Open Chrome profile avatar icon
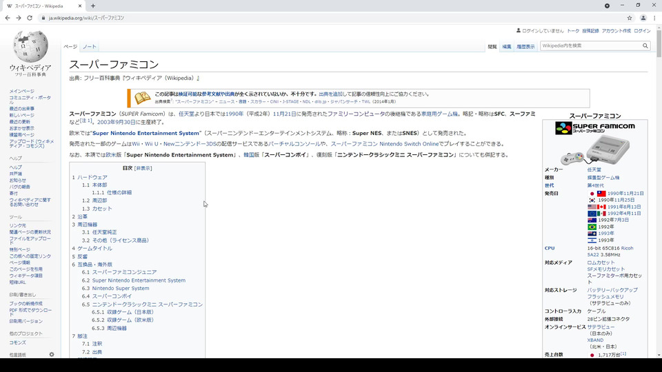This screenshot has height=372, width=662. (643, 18)
